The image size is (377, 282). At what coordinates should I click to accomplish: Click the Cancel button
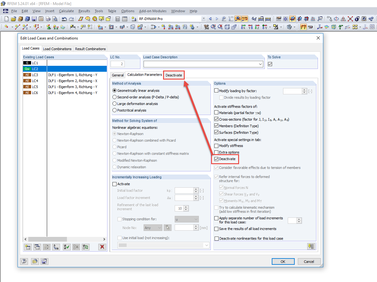point(309,261)
